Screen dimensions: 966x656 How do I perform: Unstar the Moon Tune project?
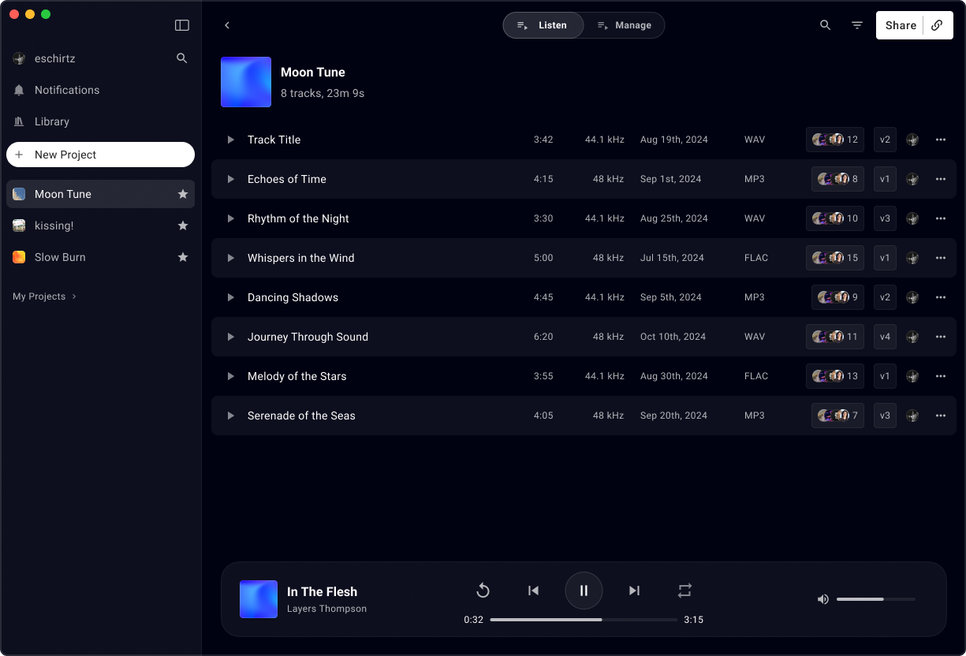tap(183, 194)
